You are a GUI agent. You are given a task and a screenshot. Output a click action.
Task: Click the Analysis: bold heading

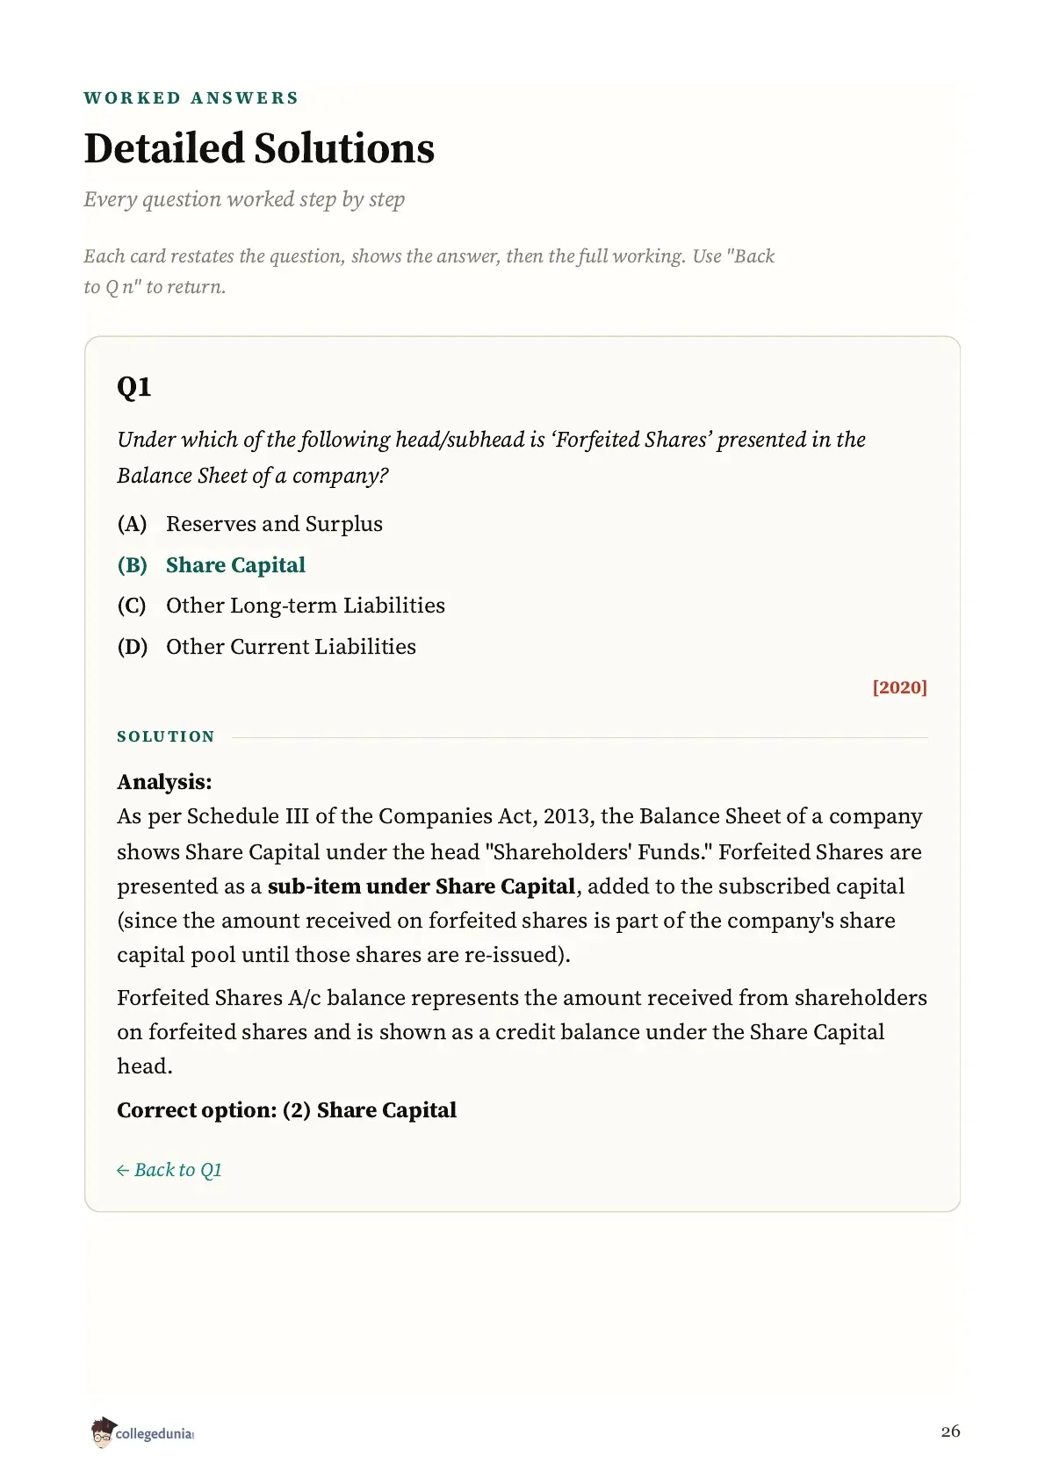164,782
